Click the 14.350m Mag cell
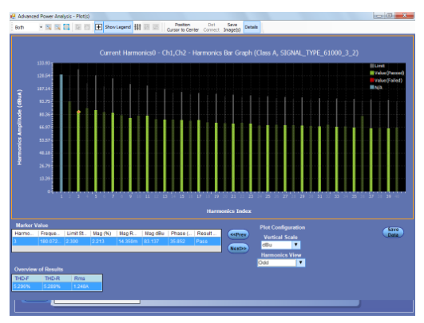 [129, 241]
